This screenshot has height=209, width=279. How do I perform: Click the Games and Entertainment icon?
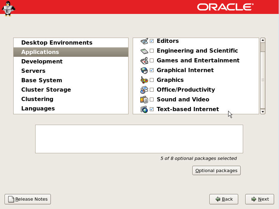[x=144, y=61]
